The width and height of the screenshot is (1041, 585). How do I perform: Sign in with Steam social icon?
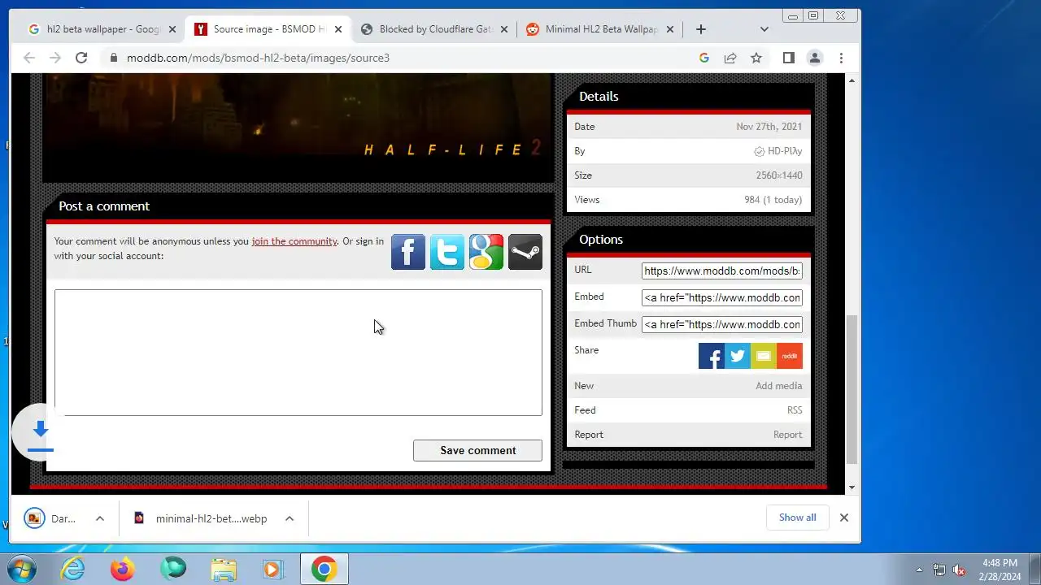[x=525, y=252]
